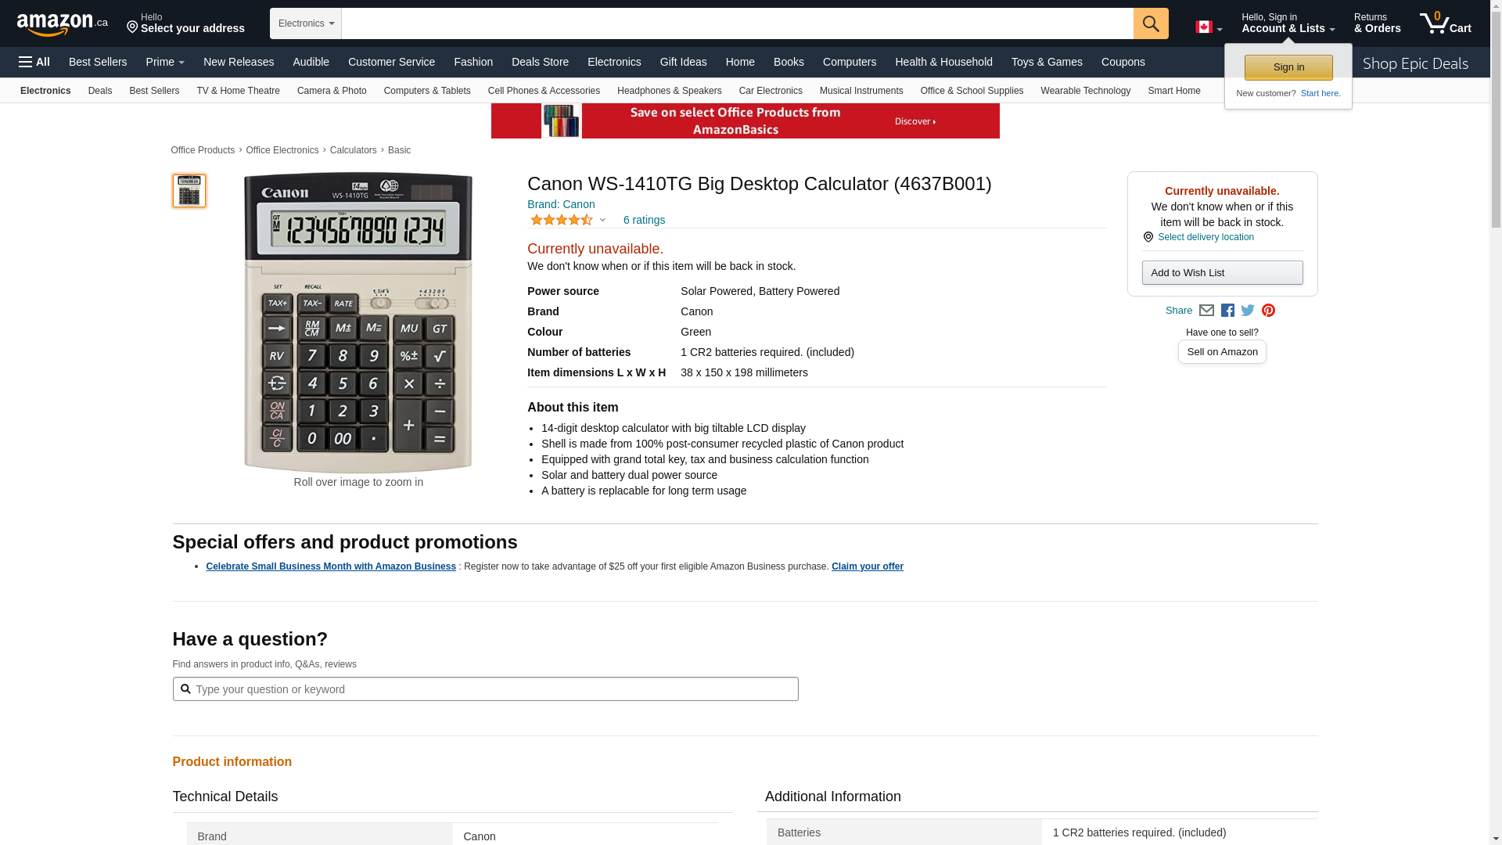The height and width of the screenshot is (845, 1502).
Task: Share product on Facebook icon
Action: (x=1227, y=311)
